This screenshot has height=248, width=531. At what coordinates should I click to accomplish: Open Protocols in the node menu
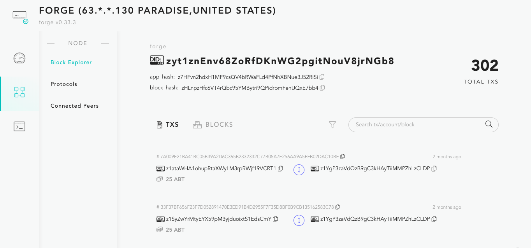tap(64, 84)
